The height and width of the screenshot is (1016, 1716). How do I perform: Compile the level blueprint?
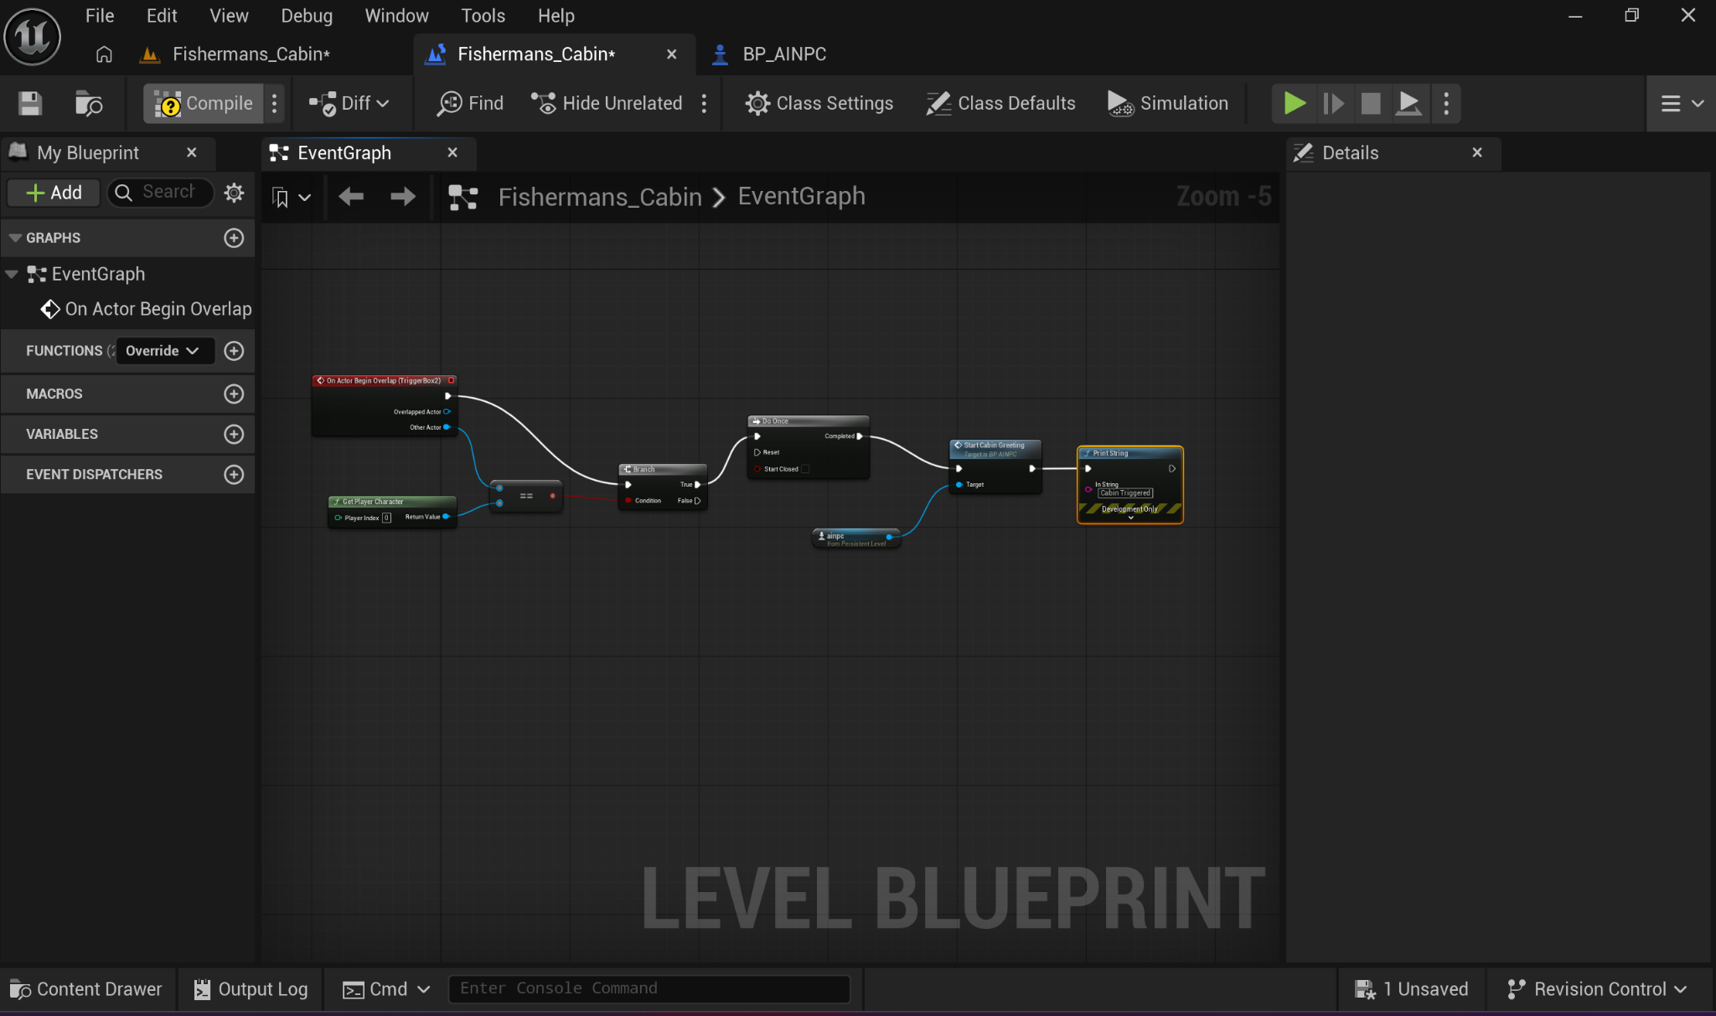tap(204, 103)
